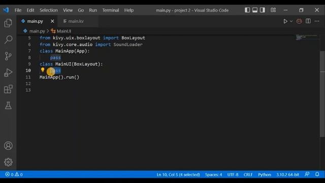Click the text 'class MainUI(BoxLayout):'
The height and width of the screenshot is (183, 325).
[x=71, y=64]
